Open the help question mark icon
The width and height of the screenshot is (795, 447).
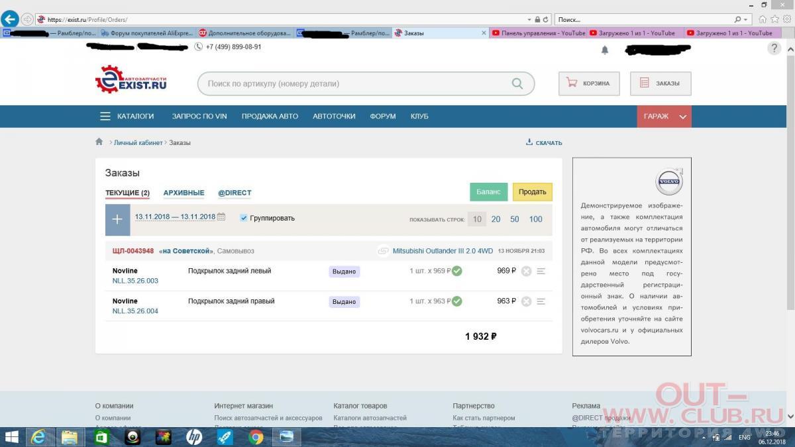point(774,48)
